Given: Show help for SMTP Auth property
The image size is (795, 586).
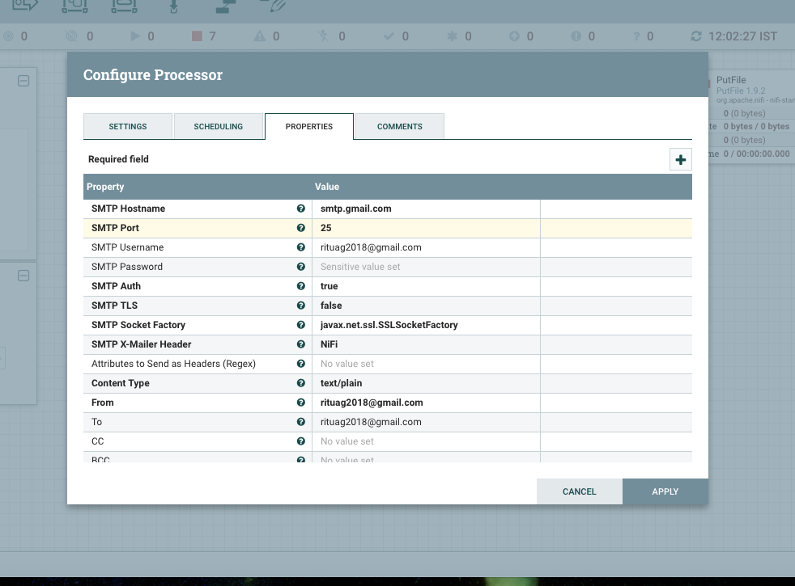Looking at the screenshot, I should tap(300, 286).
